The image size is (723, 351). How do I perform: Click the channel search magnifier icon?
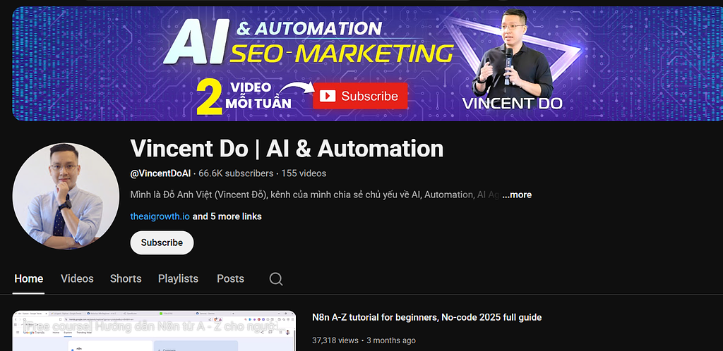point(276,279)
